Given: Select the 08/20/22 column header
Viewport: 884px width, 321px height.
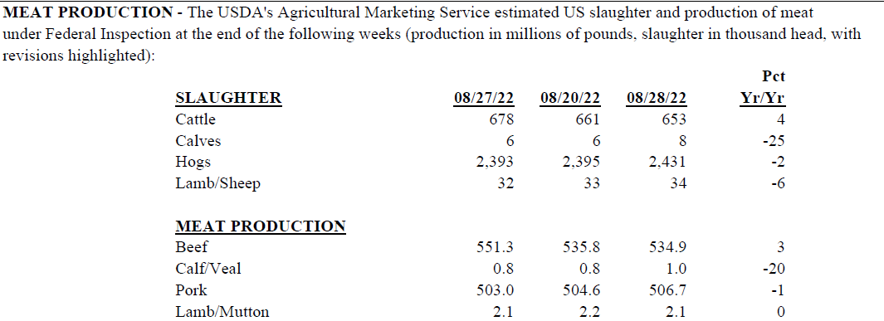Looking at the screenshot, I should (570, 98).
